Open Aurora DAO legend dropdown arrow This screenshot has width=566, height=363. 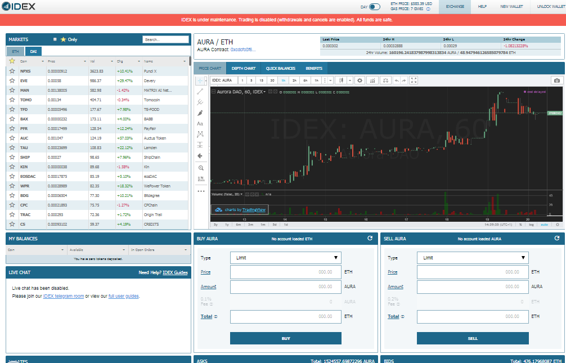point(264,92)
